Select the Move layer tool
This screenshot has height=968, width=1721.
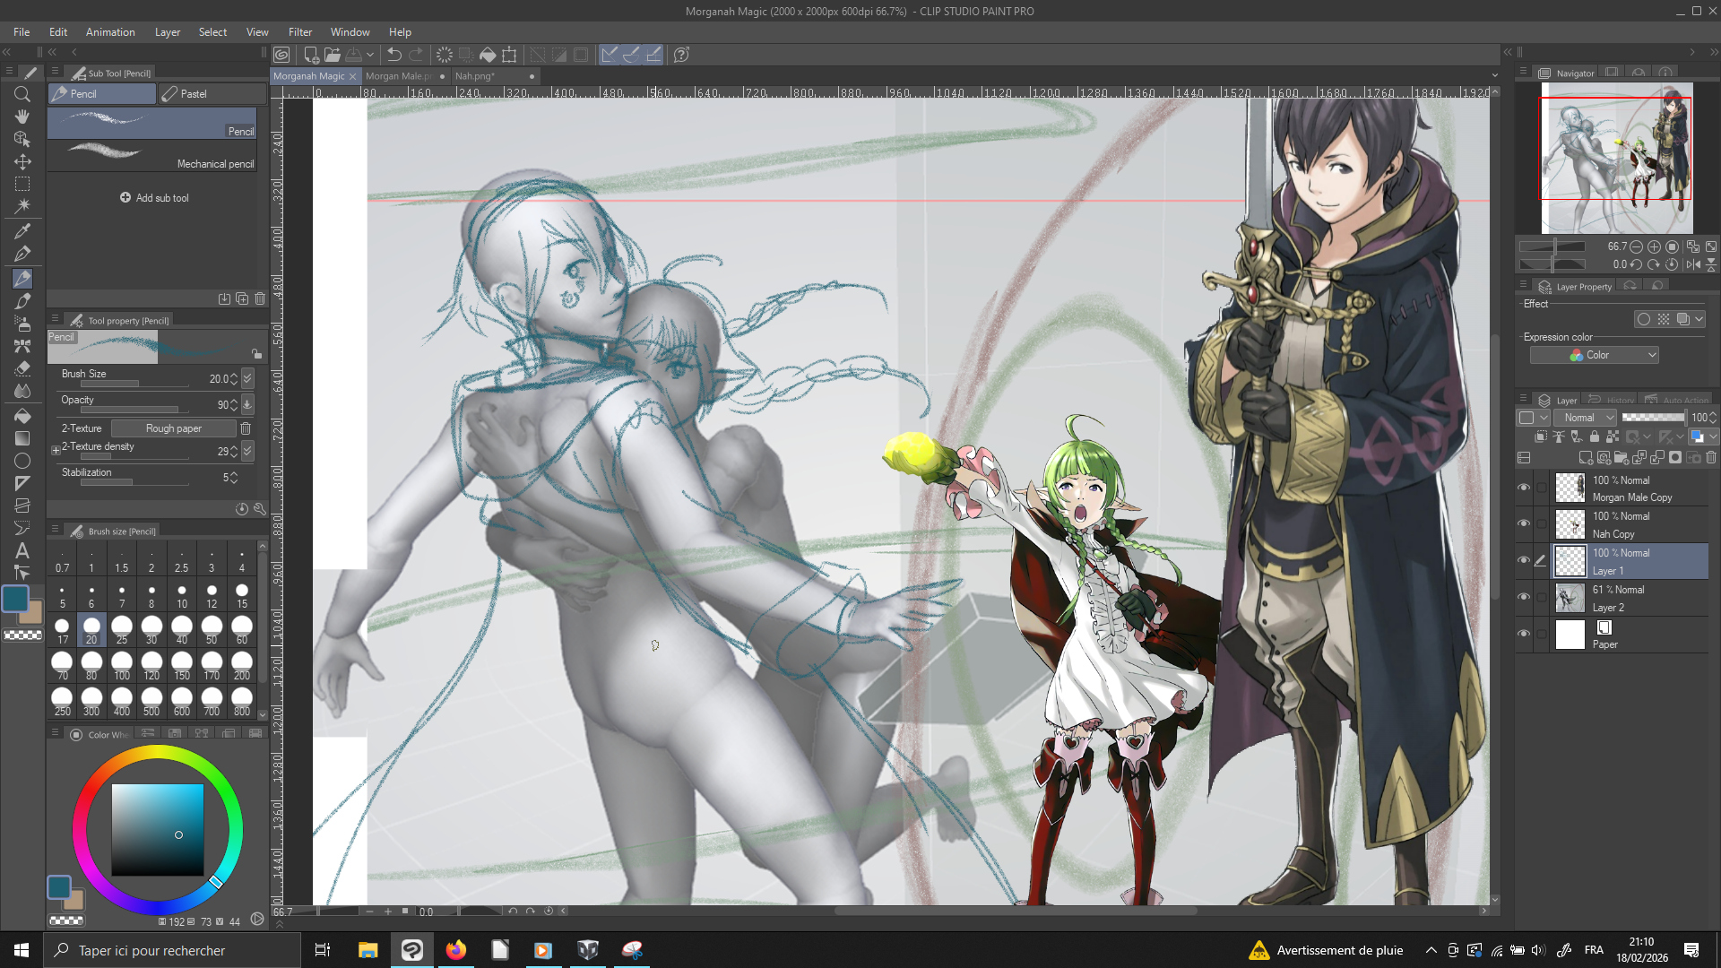click(x=22, y=162)
